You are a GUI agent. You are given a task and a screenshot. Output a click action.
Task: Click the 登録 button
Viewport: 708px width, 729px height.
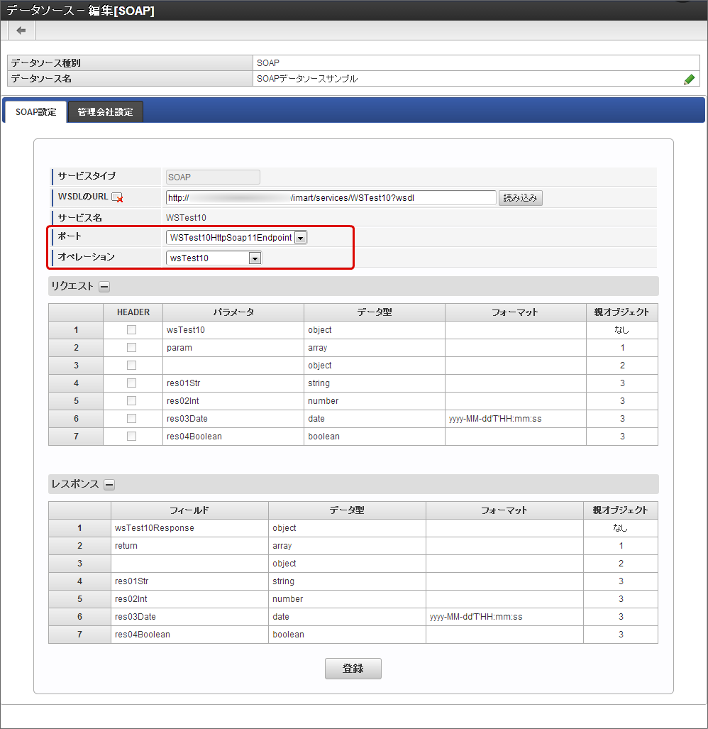pyautogui.click(x=353, y=669)
